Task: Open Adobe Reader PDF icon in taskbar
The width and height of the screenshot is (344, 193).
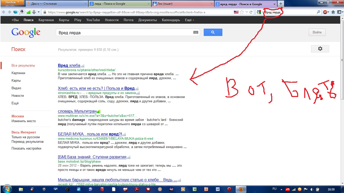Action: point(137,189)
